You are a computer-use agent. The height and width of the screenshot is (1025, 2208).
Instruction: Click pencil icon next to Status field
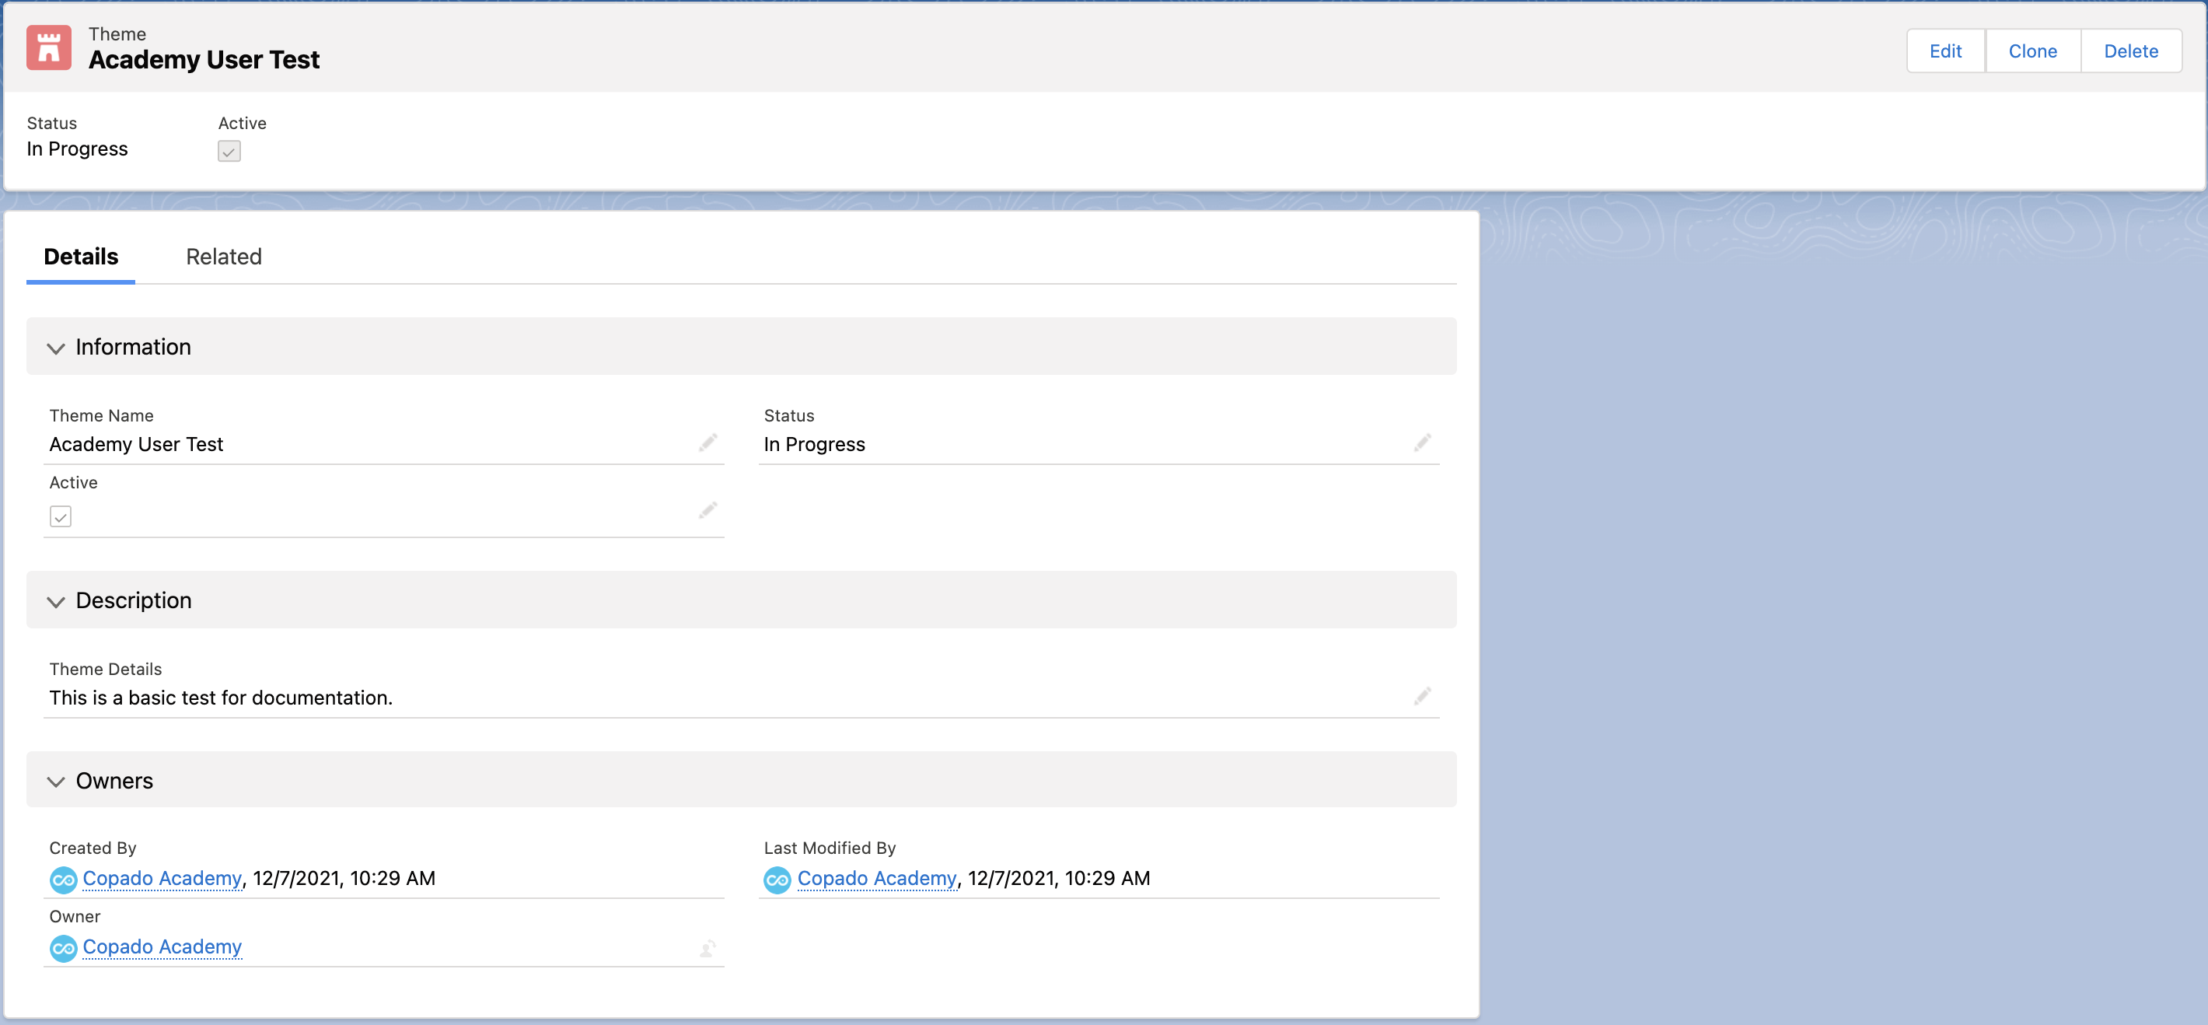pos(1422,443)
